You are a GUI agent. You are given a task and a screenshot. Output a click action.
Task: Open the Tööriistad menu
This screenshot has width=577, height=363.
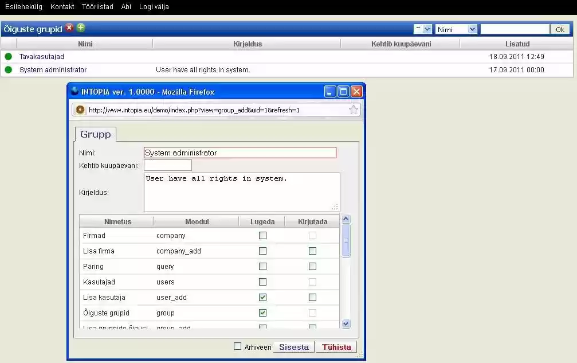97,7
